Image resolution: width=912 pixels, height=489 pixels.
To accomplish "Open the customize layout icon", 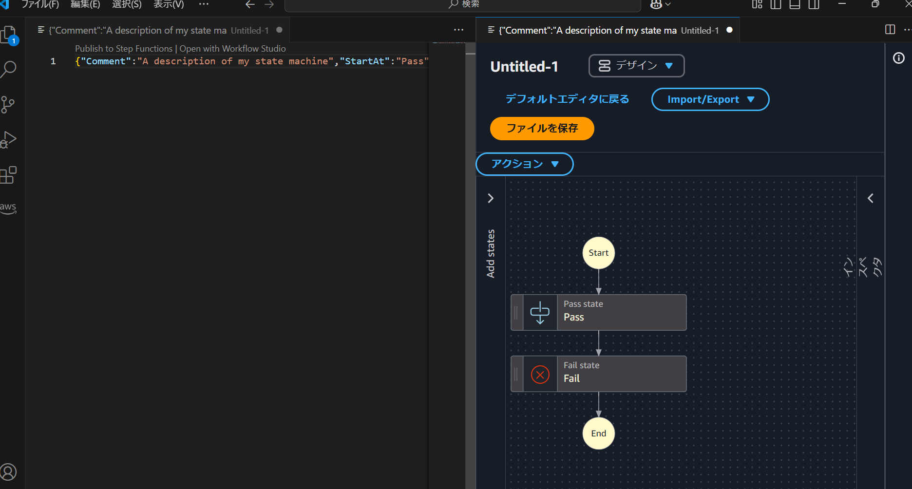I will pyautogui.click(x=757, y=4).
